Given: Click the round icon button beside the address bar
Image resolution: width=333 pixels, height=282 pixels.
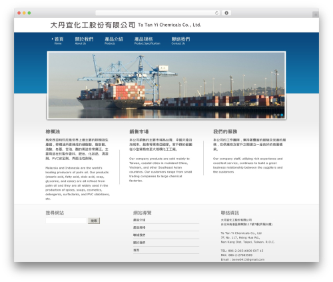Looking at the screenshot, I should click(226, 13).
